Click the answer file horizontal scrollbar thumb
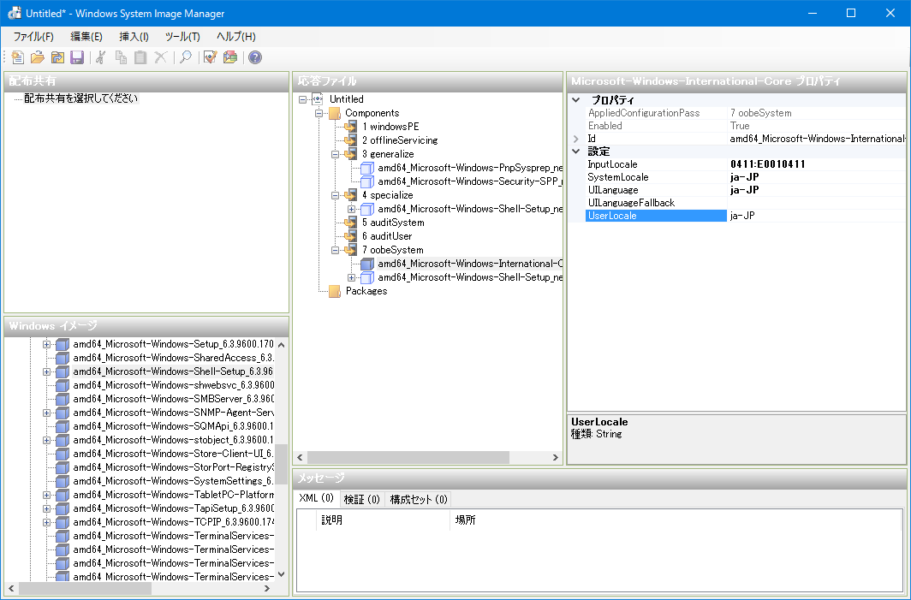Viewport: 911px width, 600px height. pos(408,458)
